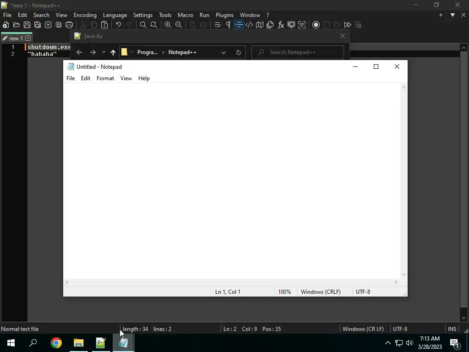Click the Replace icon next to Find
The image size is (469, 352).
point(154,25)
